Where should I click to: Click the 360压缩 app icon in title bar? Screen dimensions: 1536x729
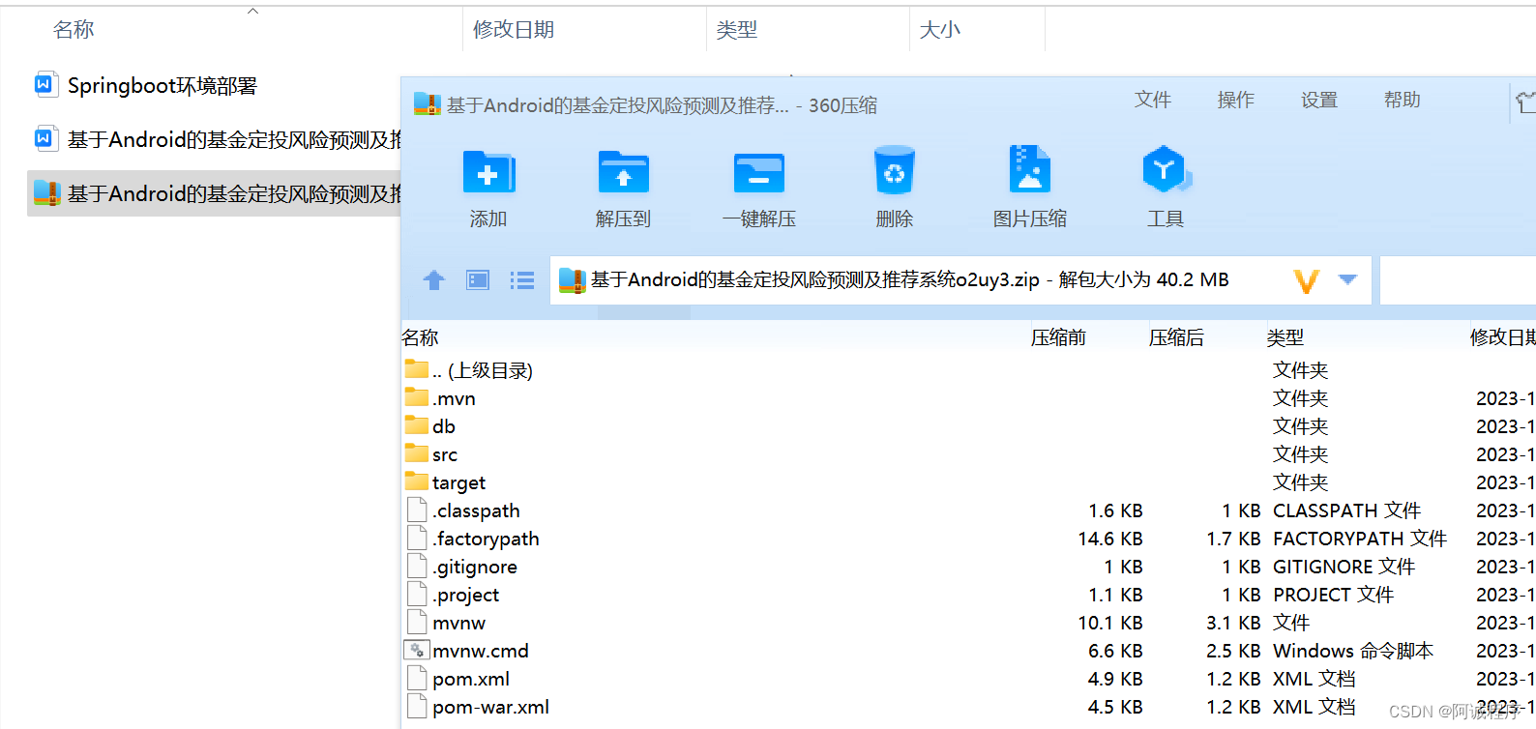[x=427, y=104]
